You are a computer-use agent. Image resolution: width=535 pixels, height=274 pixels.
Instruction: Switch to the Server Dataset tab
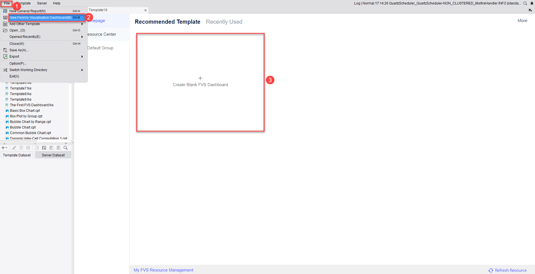point(53,155)
